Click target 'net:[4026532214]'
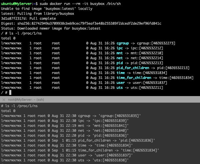This screenshot has height=164, width=200. pyautogui.click(x=147, y=58)
